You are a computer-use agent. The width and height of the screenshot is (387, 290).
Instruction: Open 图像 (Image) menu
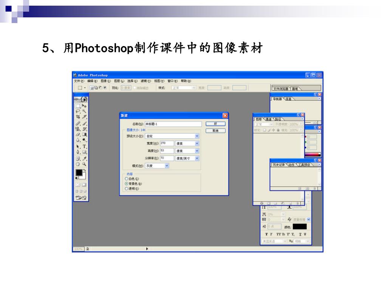[x=106, y=81]
